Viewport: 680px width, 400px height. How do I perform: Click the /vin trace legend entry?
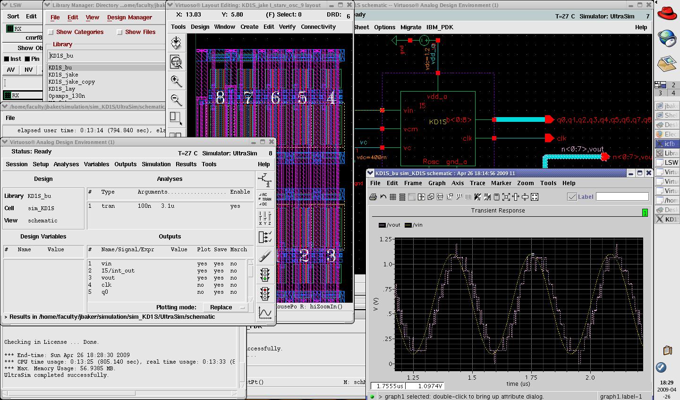414,225
